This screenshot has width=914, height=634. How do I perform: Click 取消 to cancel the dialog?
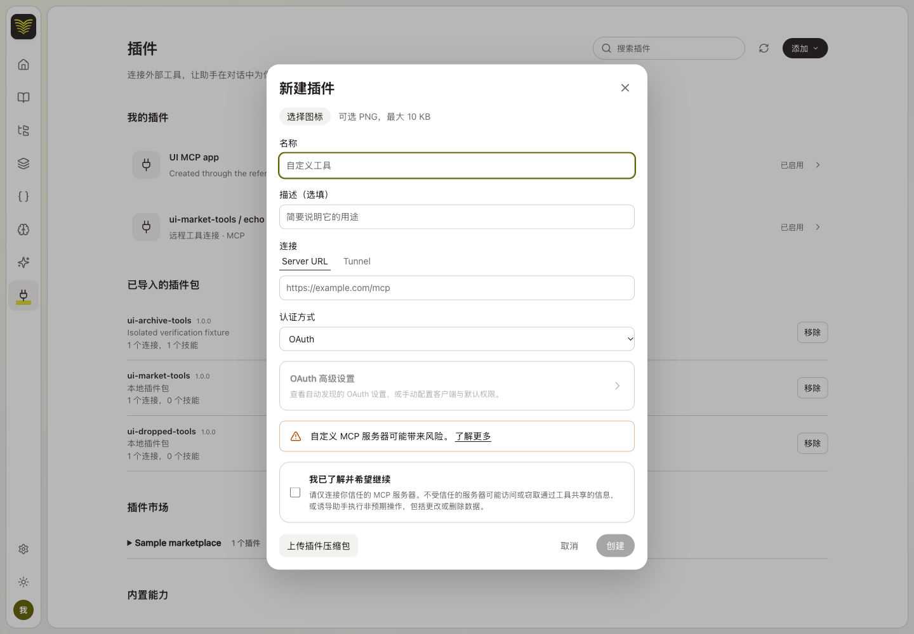click(x=569, y=546)
